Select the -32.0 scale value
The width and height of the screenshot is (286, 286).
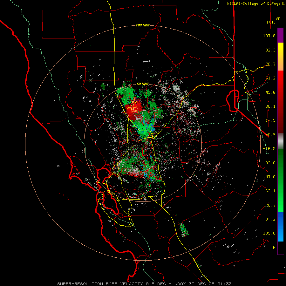pos(269,163)
